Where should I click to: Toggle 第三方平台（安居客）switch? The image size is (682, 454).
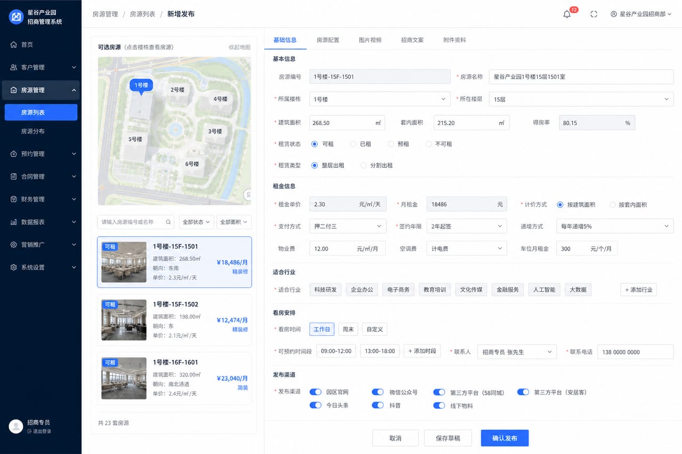pos(523,392)
